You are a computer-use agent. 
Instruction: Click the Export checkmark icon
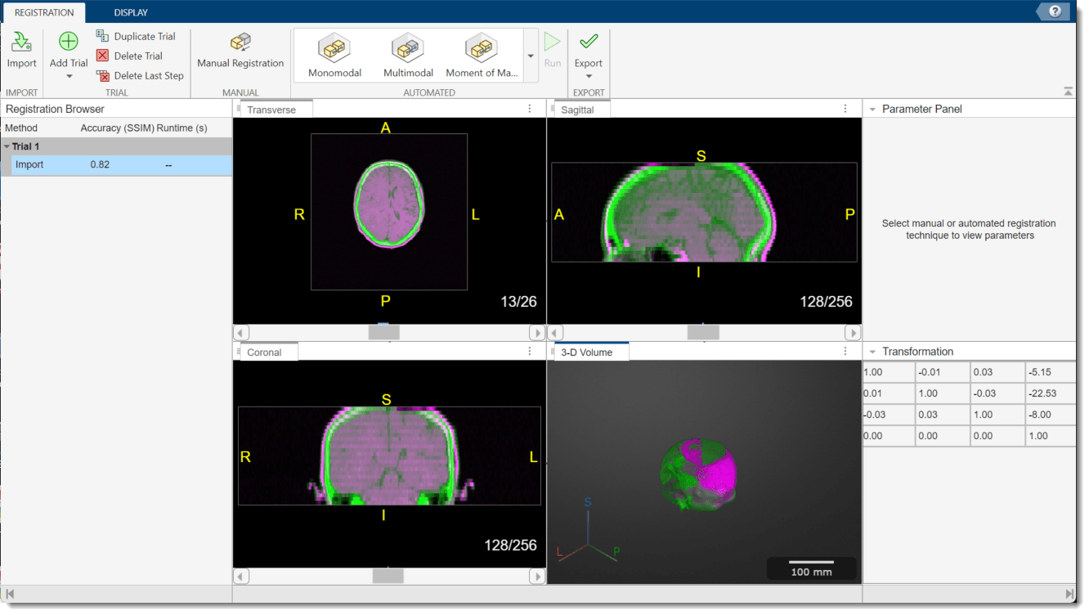tap(588, 42)
